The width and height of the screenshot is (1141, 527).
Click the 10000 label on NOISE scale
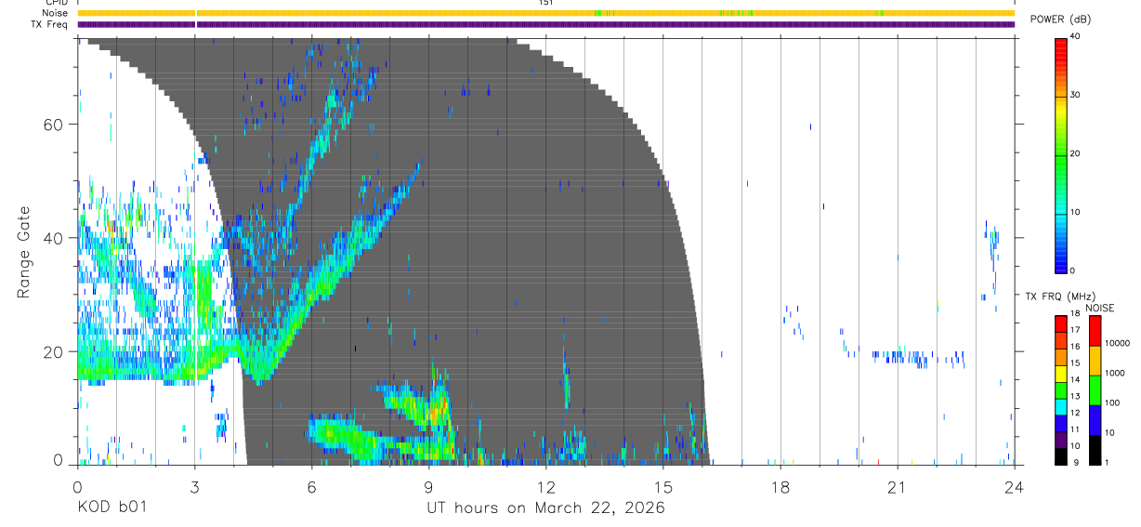[x=1118, y=344]
